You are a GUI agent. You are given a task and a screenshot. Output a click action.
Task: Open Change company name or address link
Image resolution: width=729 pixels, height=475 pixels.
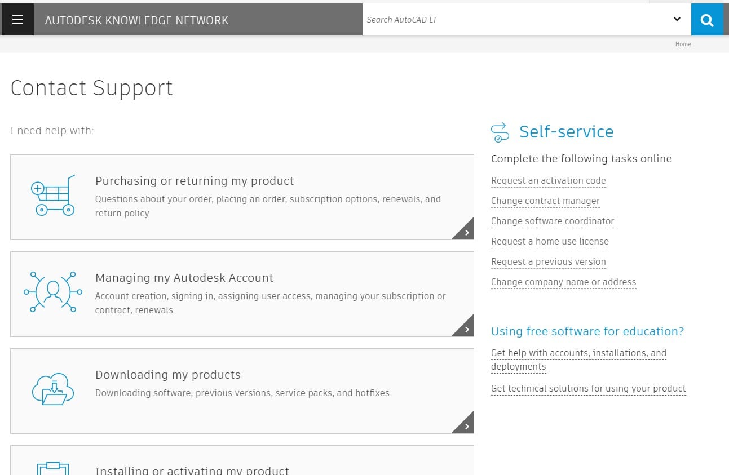(x=563, y=282)
